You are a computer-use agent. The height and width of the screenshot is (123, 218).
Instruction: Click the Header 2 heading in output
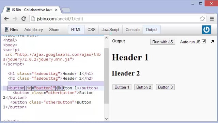tap(126, 73)
